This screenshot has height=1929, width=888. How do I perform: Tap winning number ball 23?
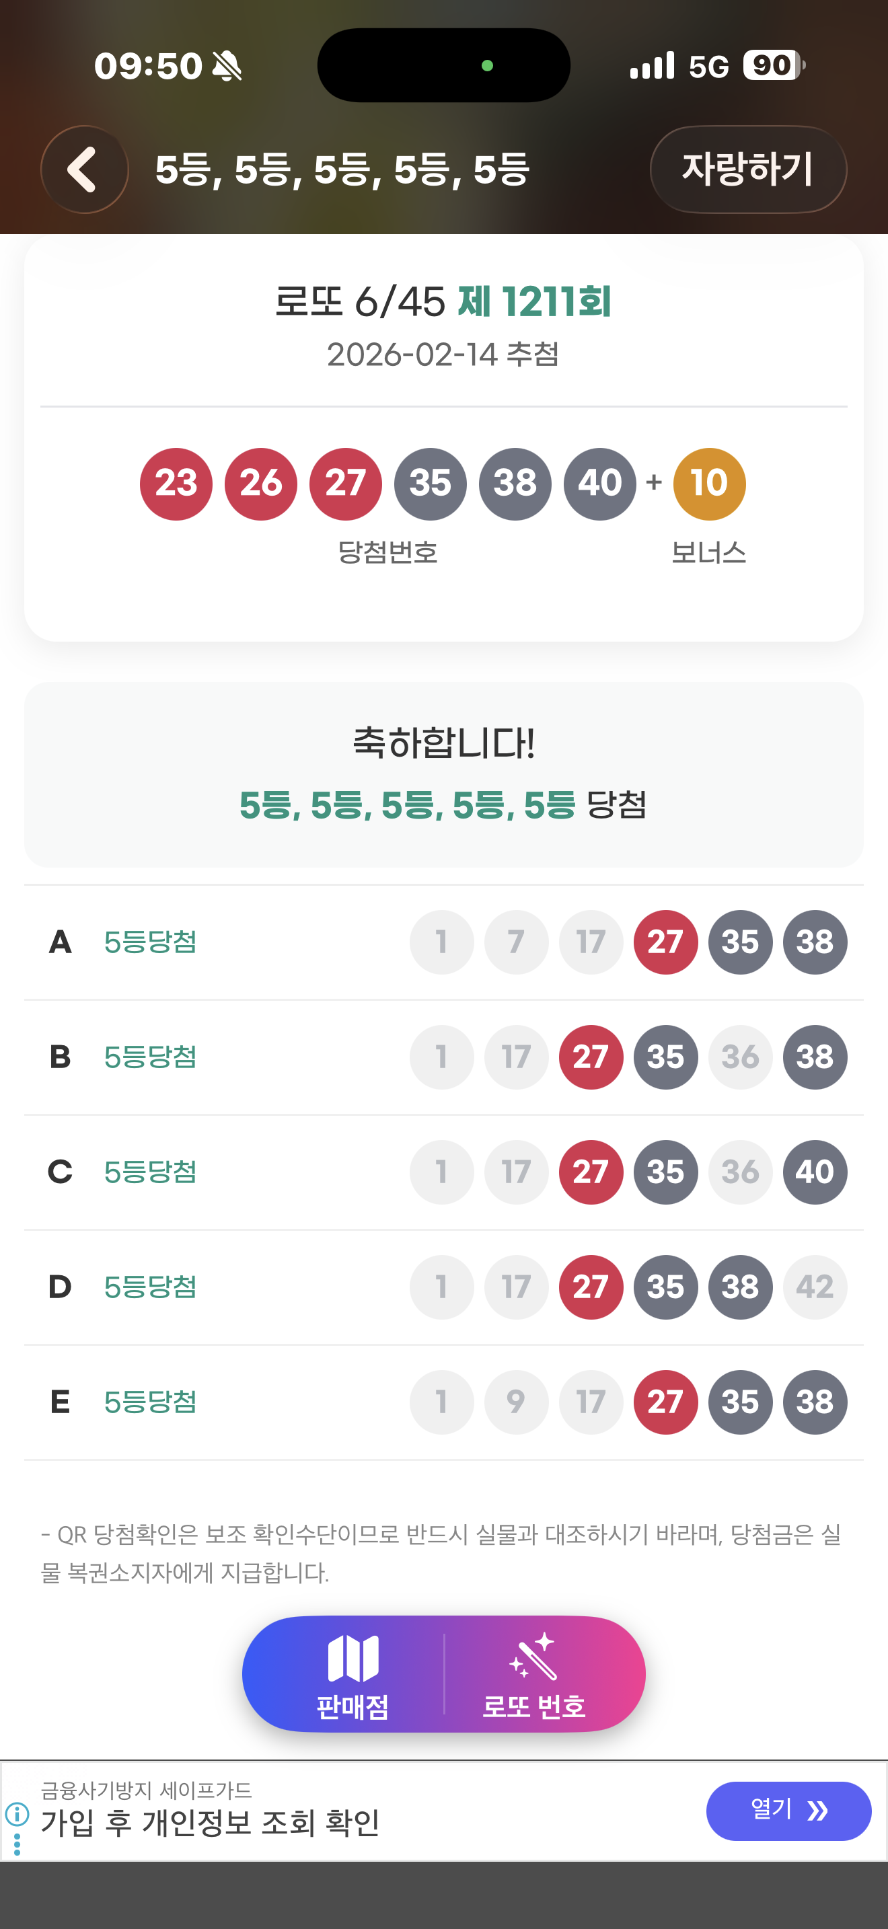point(176,484)
